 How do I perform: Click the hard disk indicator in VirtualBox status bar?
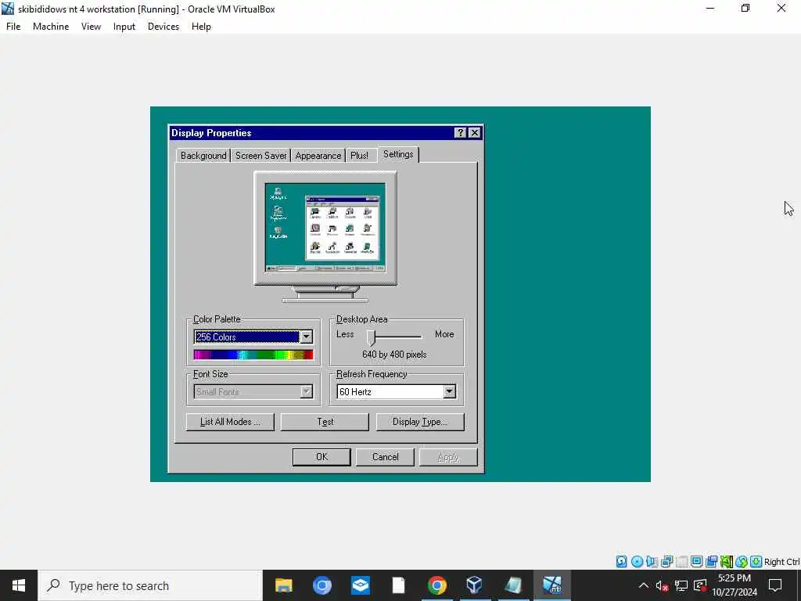621,562
